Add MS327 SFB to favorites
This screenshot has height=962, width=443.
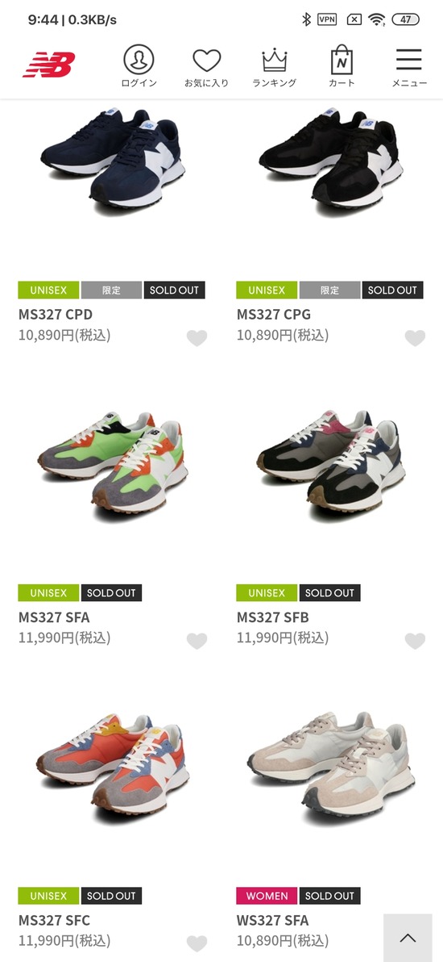[415, 641]
